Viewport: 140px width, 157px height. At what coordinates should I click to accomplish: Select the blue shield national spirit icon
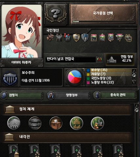pyautogui.click(x=85, y=38)
